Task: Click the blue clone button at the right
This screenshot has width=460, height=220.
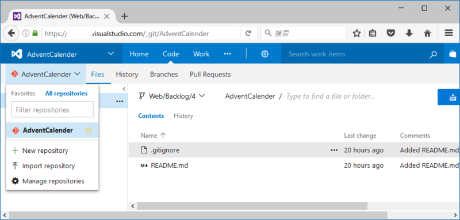Action: point(449,97)
